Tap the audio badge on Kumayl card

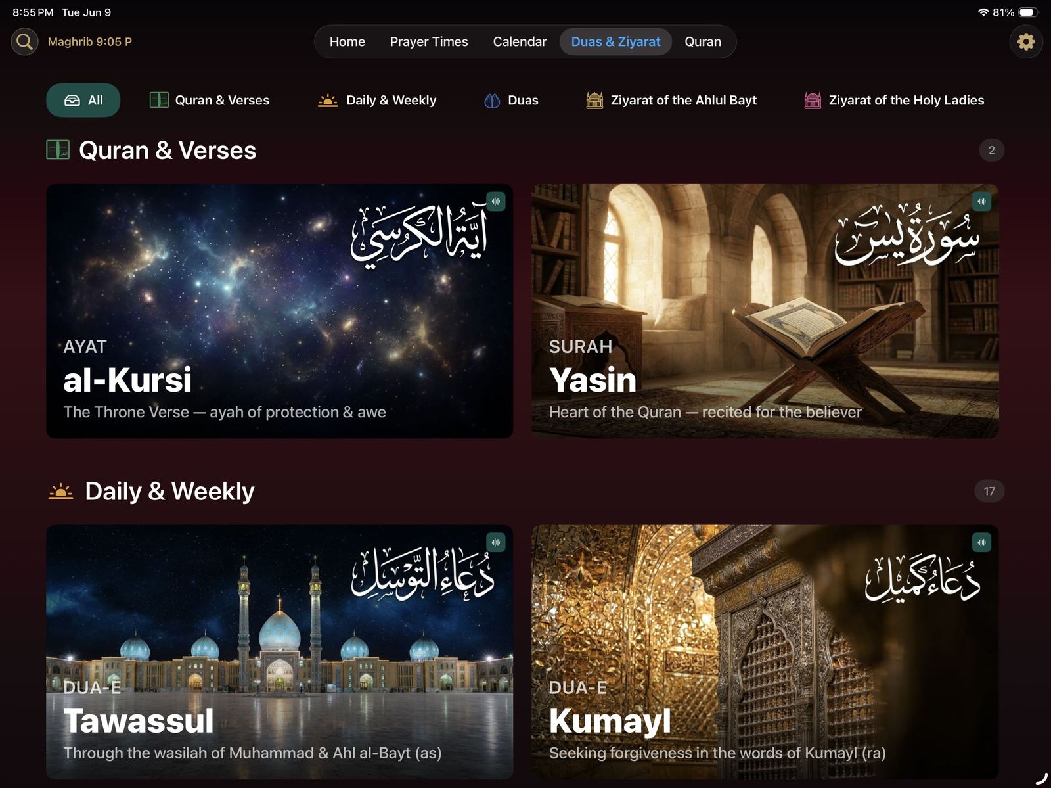tap(981, 542)
